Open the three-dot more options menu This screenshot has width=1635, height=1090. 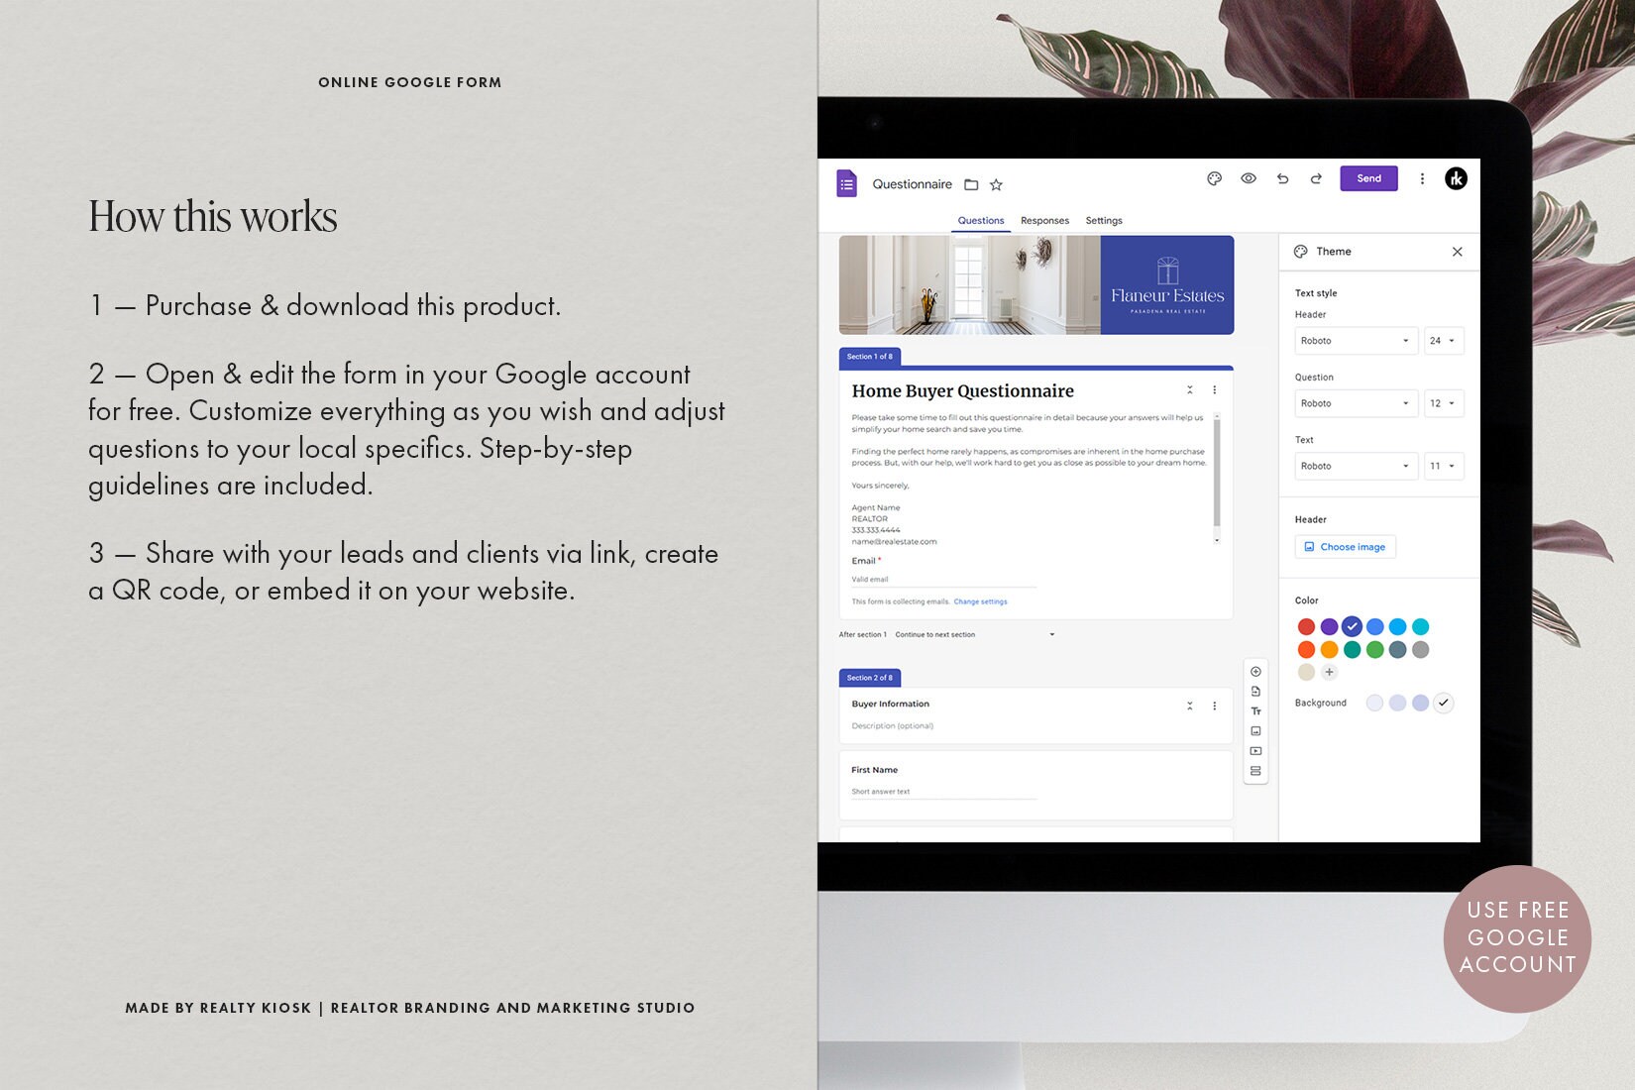point(1422,178)
